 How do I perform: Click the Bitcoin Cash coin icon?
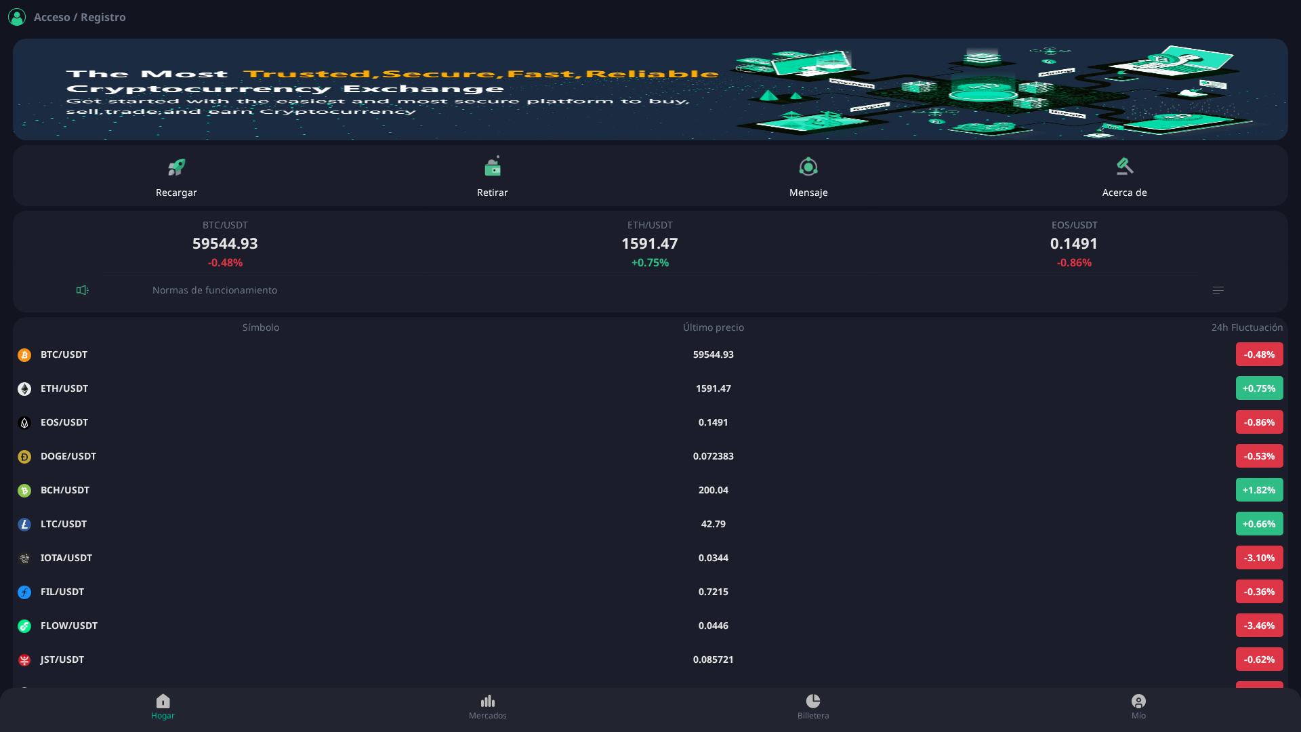coord(24,491)
